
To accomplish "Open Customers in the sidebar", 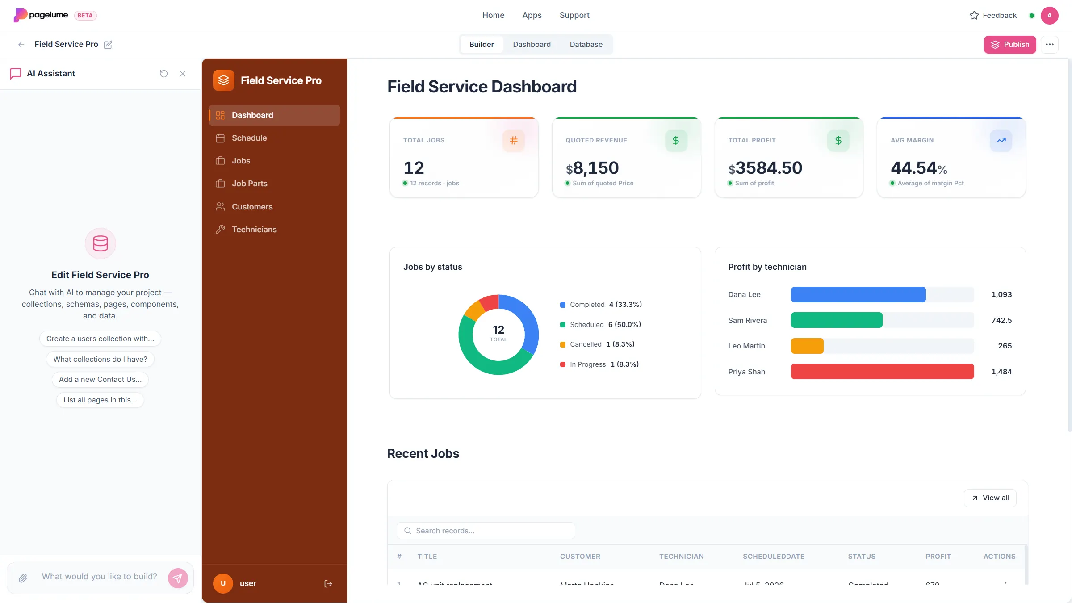I will pos(274,207).
